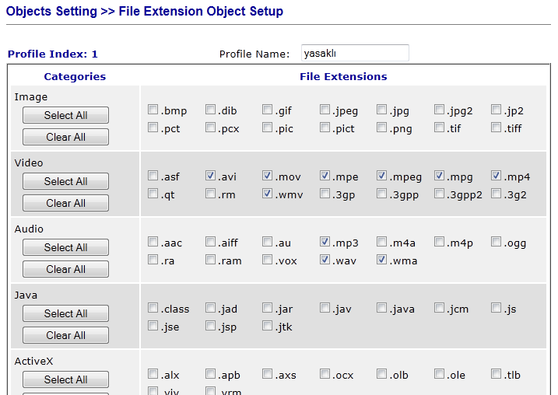Enable the .png image extension
This screenshot has width=558, height=395.
point(382,128)
